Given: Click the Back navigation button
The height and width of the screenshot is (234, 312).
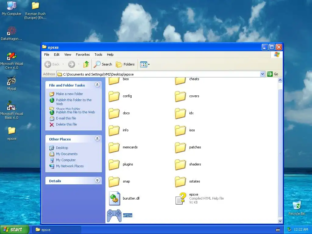Looking at the screenshot, I should tap(52, 64).
